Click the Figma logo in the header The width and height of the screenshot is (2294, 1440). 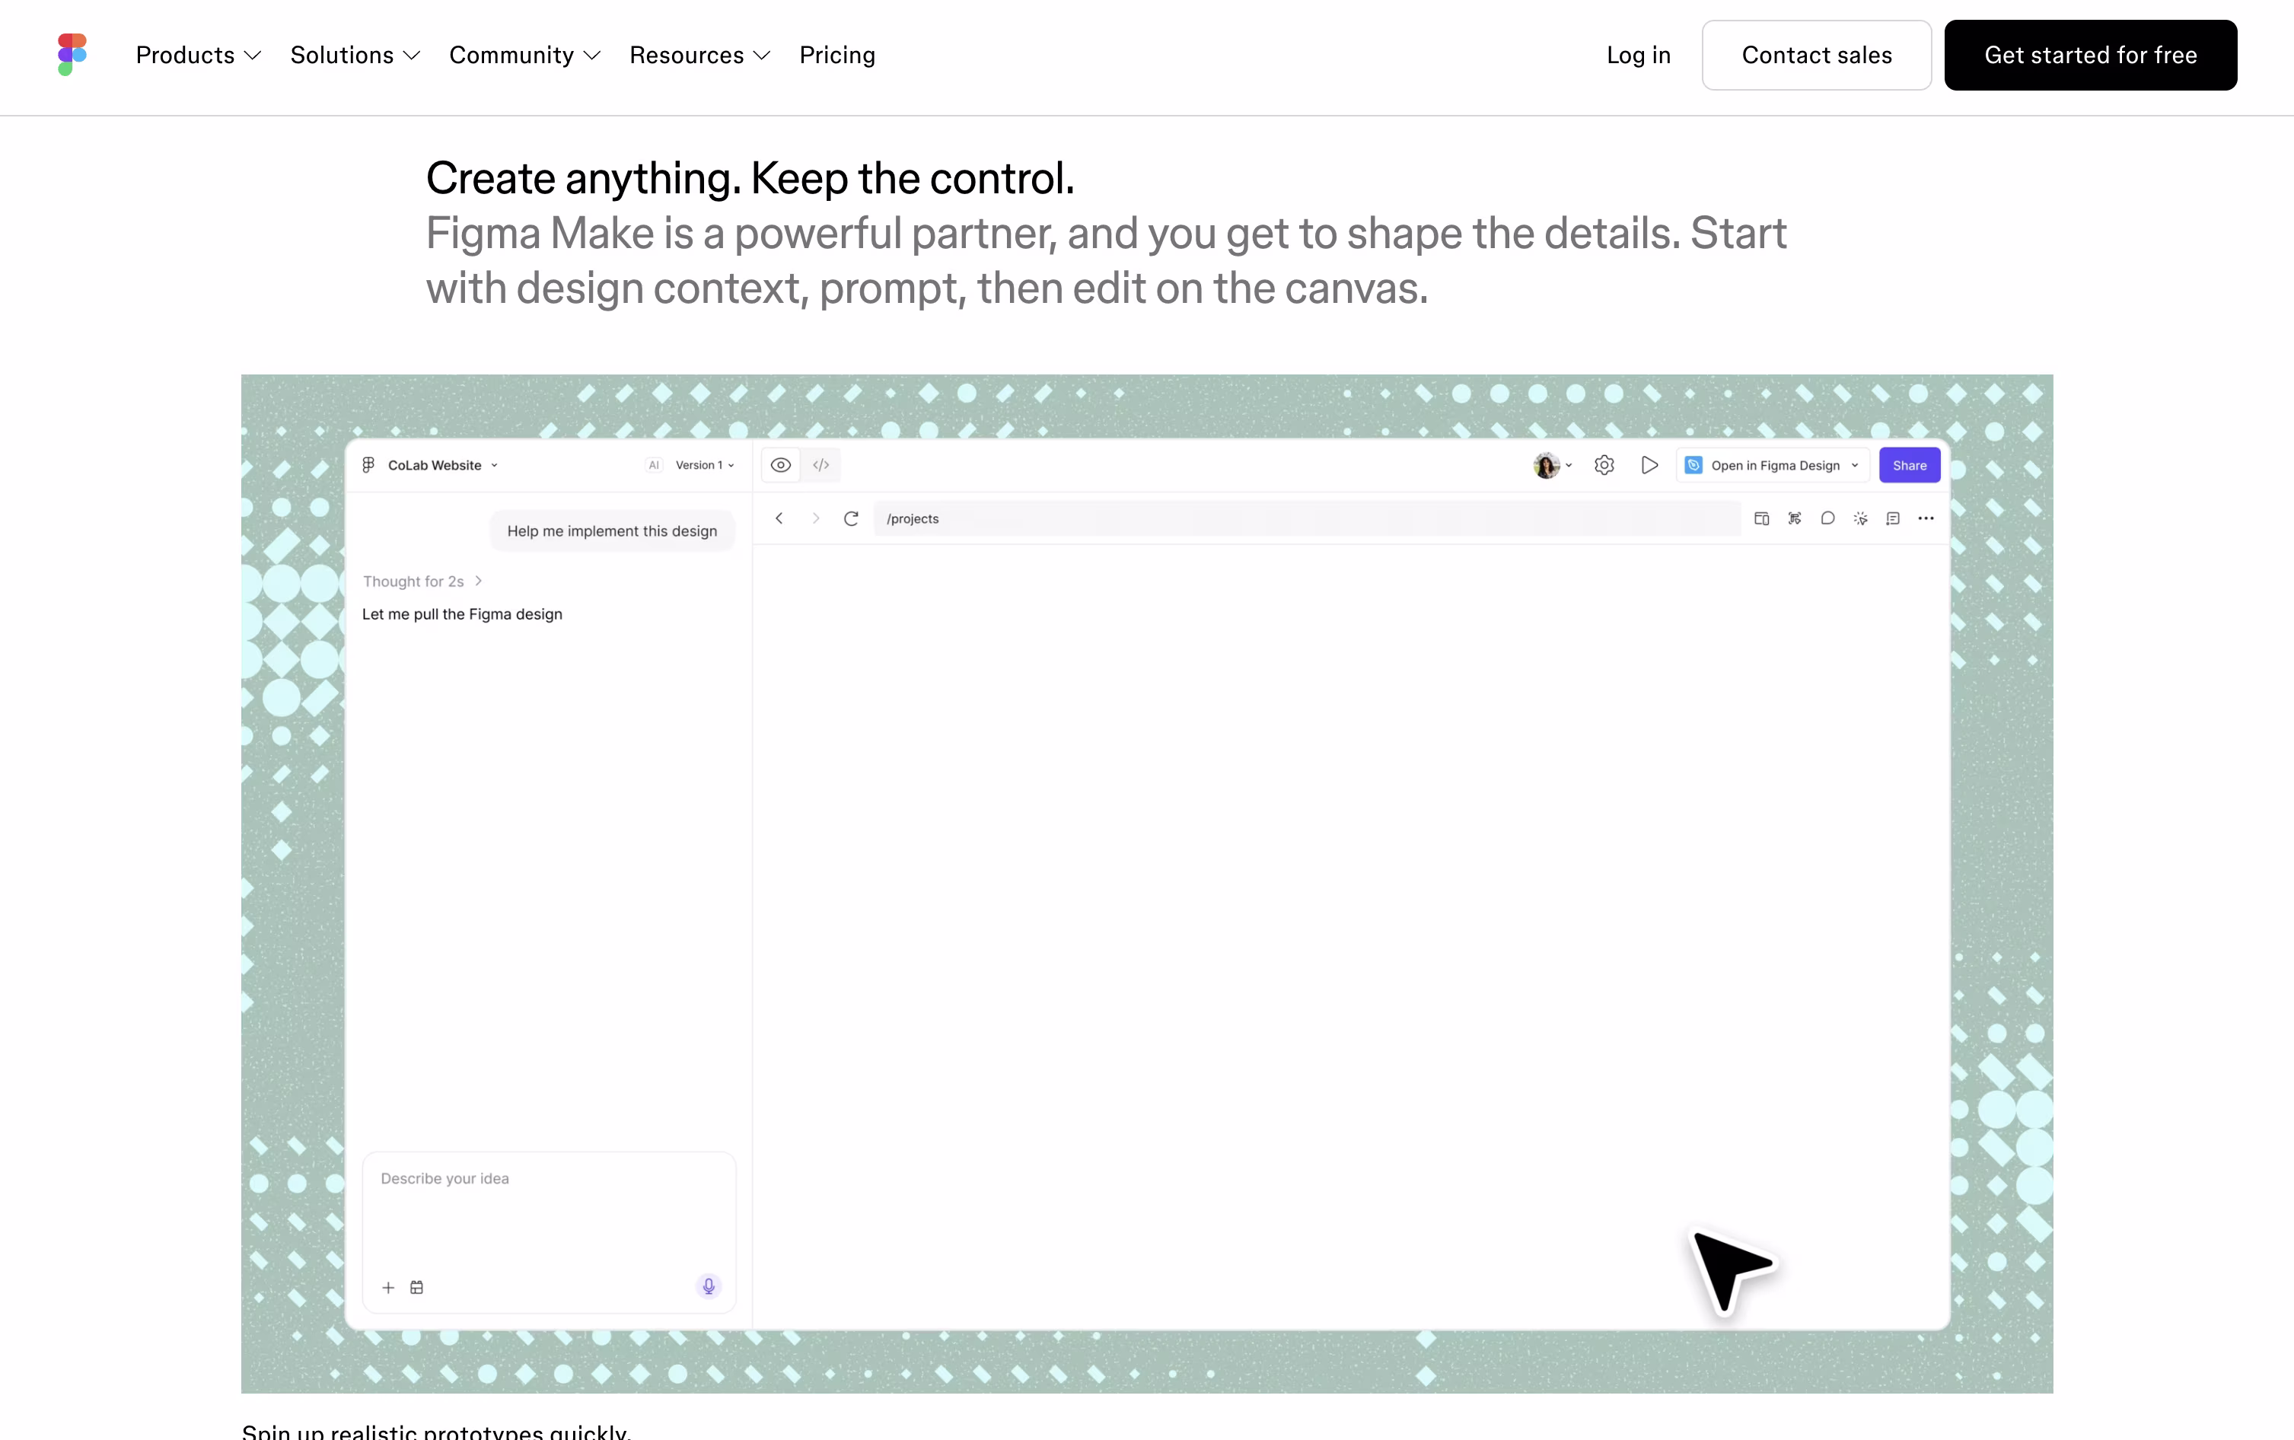[72, 56]
